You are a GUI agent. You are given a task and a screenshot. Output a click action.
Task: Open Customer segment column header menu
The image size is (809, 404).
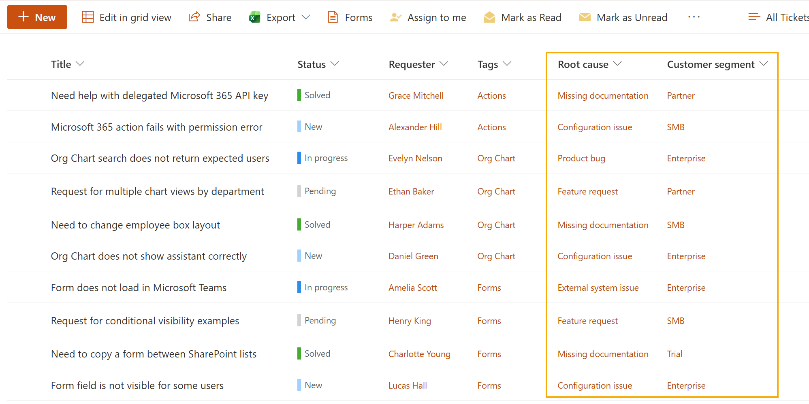717,64
